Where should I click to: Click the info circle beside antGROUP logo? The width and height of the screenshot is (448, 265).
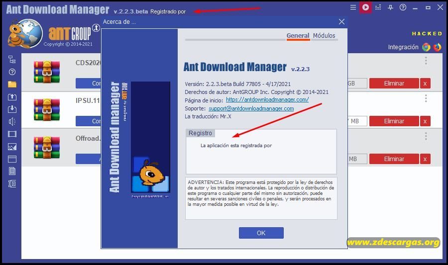pyautogui.click(x=96, y=28)
